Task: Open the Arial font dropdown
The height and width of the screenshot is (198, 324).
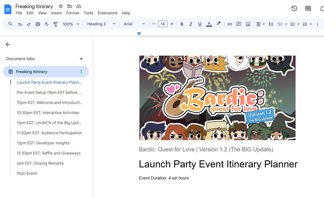Action: (x=134, y=24)
